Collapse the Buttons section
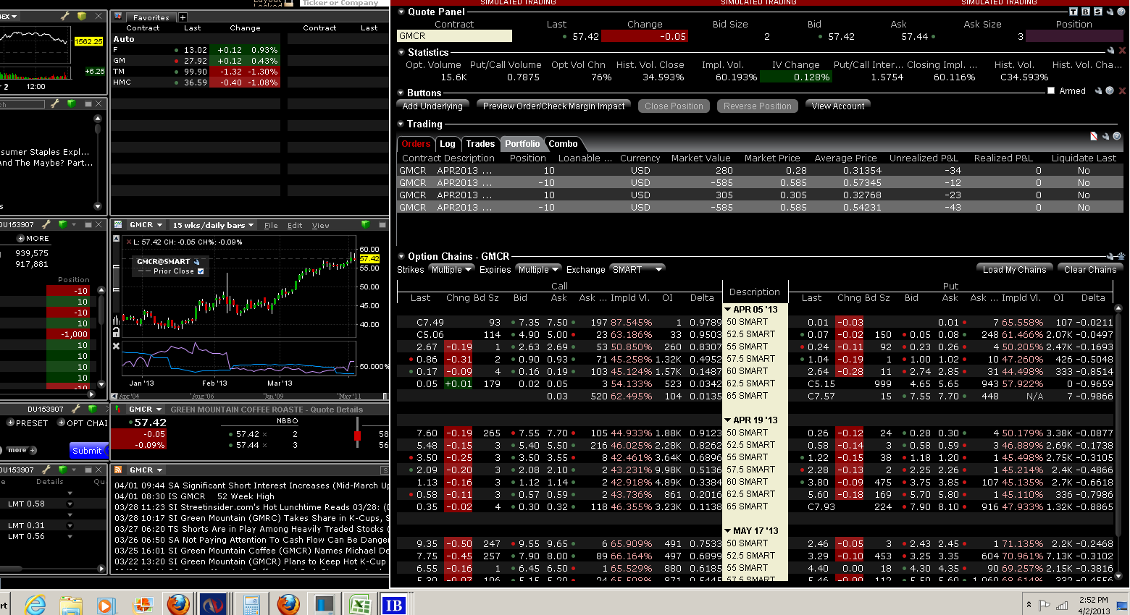The width and height of the screenshot is (1130, 615). pyautogui.click(x=401, y=93)
